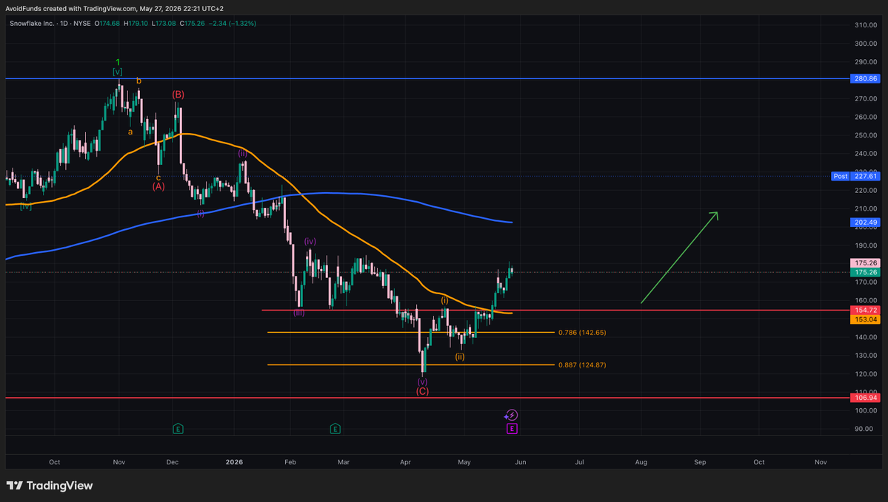Screen dimensions: 888x502
Task: Select the red (B) wave label
Action: pos(178,95)
